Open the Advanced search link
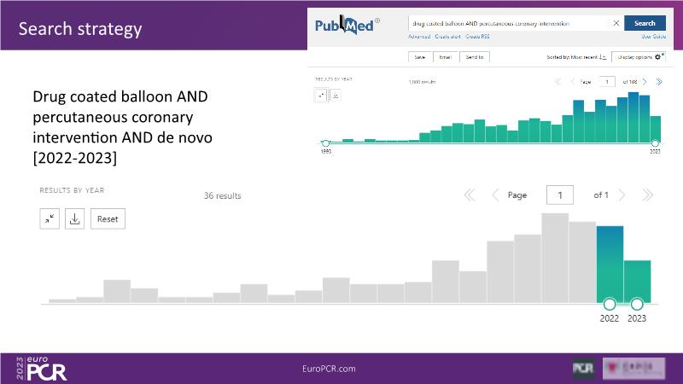The width and height of the screenshot is (683, 384). tap(419, 37)
